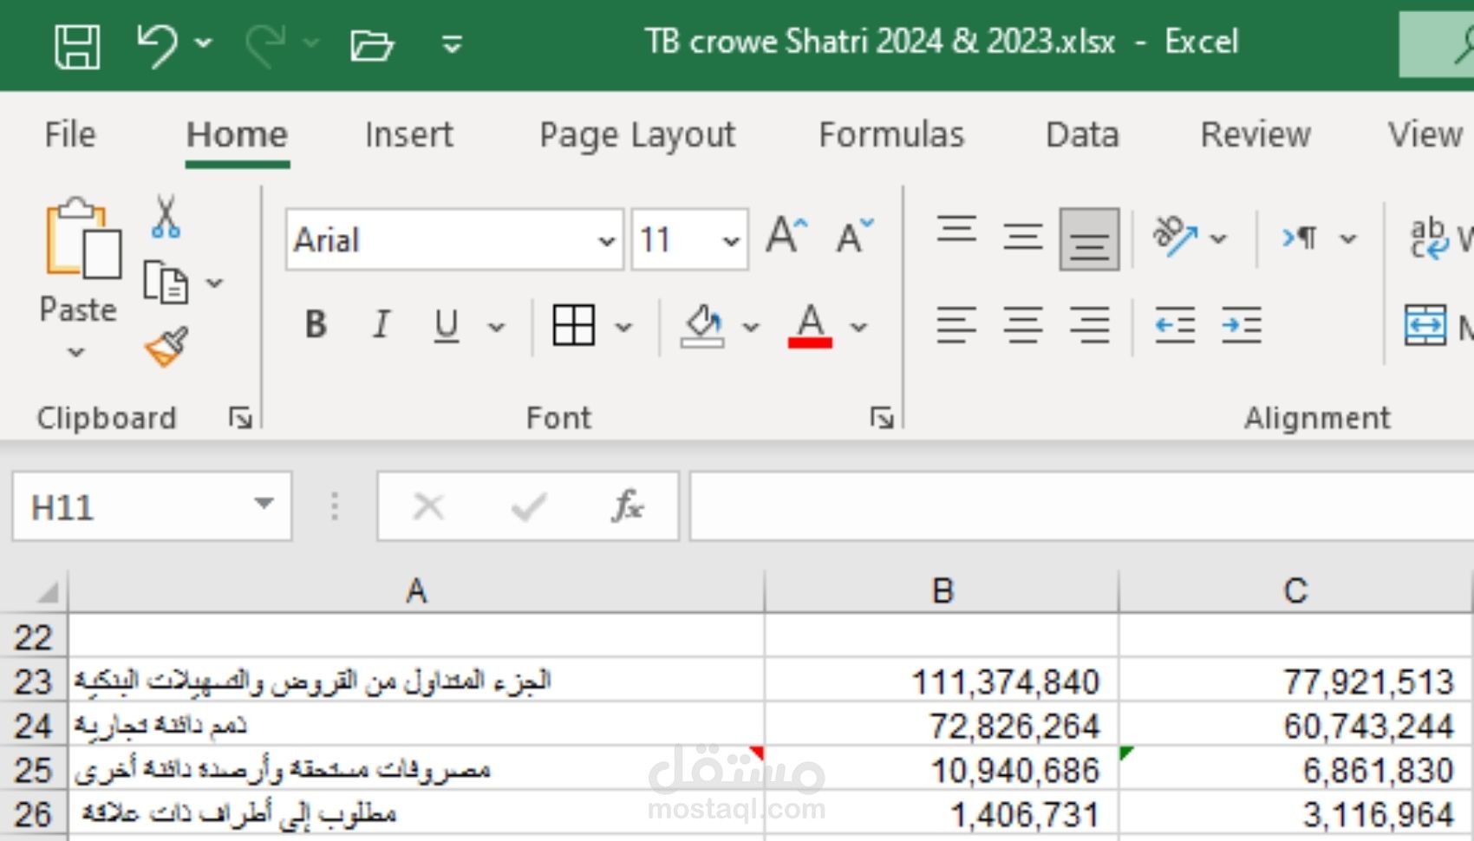Open the Borders options dropdown arrow

pos(623,327)
